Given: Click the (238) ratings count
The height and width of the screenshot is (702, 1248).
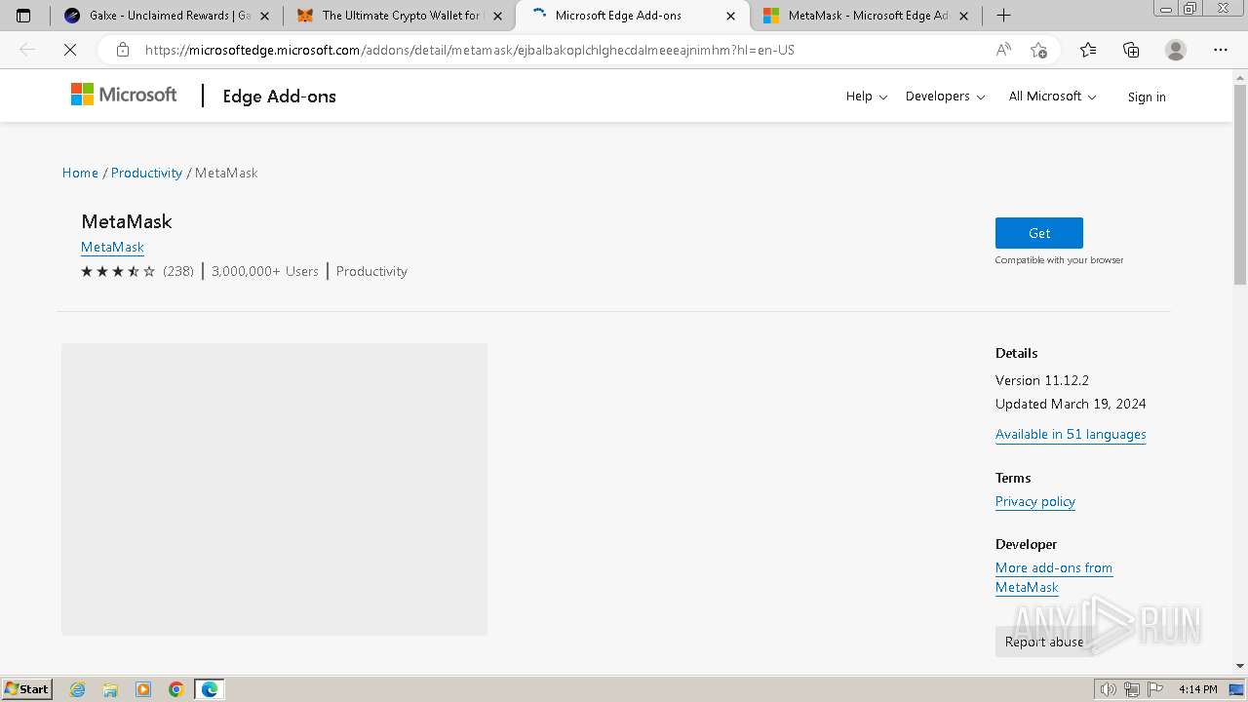Looking at the screenshot, I should point(178,271).
